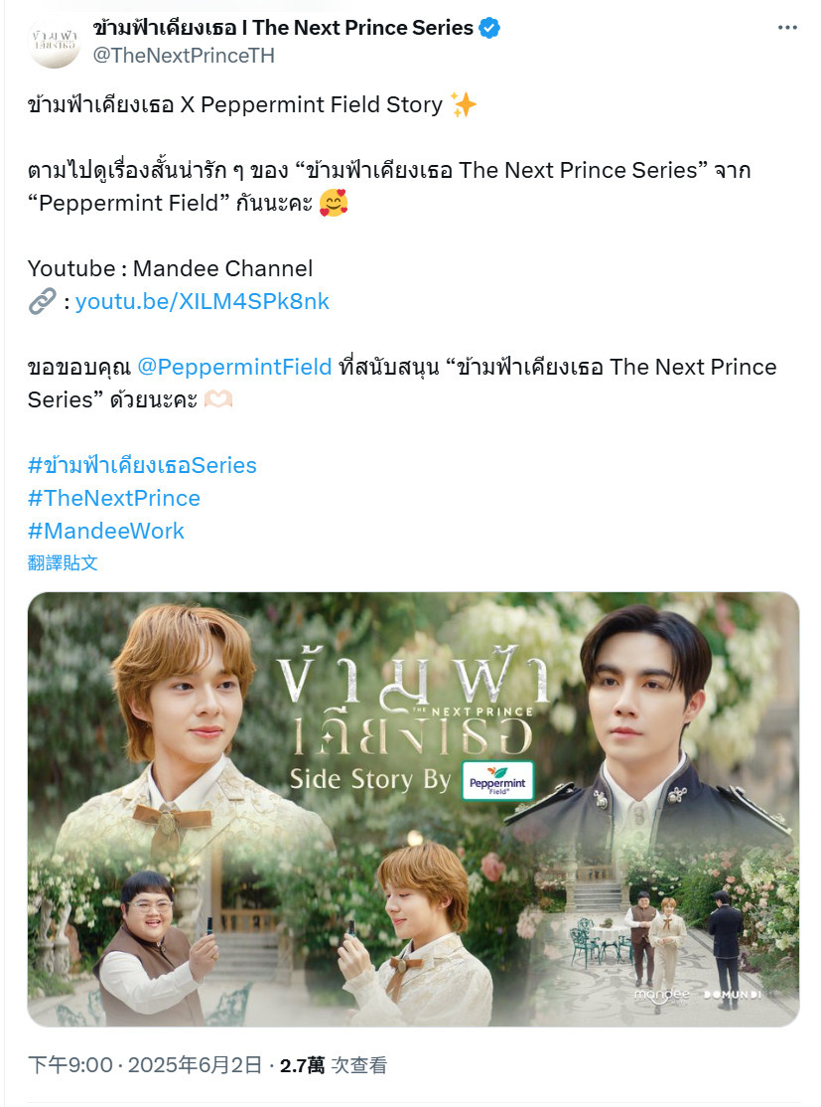This screenshot has height=1107, width=821.
Task: Click the blue verified badge icon
Action: pos(489,28)
